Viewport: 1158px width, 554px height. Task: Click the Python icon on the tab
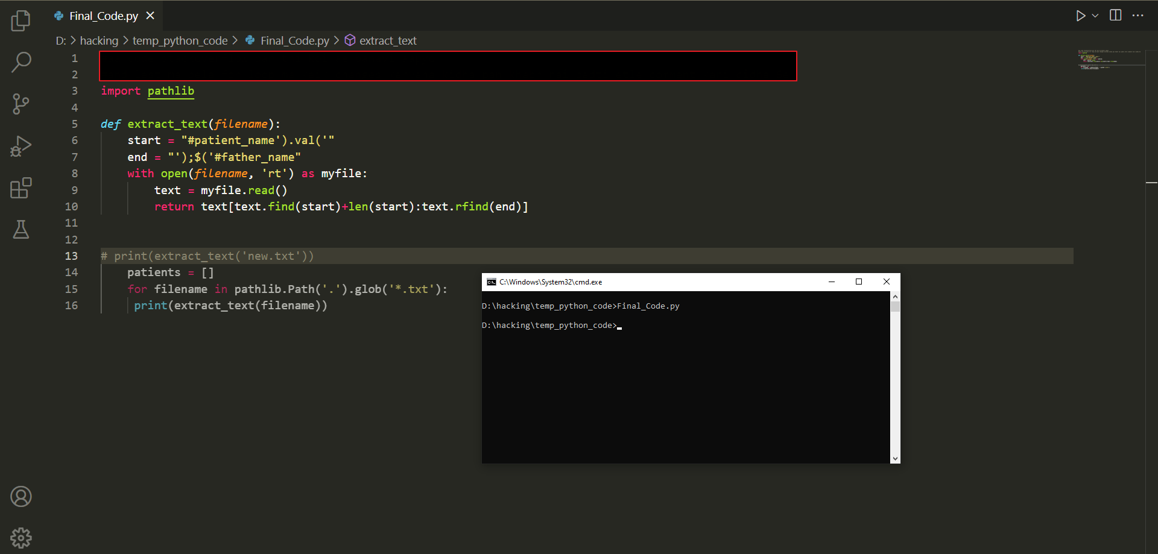pos(59,16)
